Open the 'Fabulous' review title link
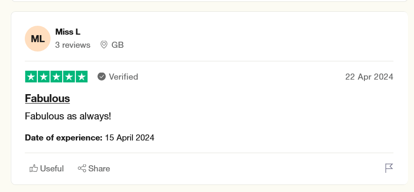This screenshot has width=414, height=192. tap(47, 98)
